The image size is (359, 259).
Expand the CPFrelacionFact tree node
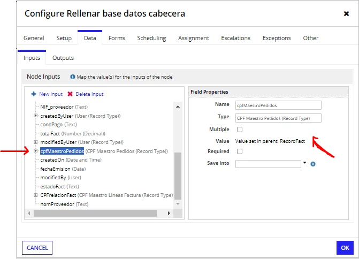[36, 195]
